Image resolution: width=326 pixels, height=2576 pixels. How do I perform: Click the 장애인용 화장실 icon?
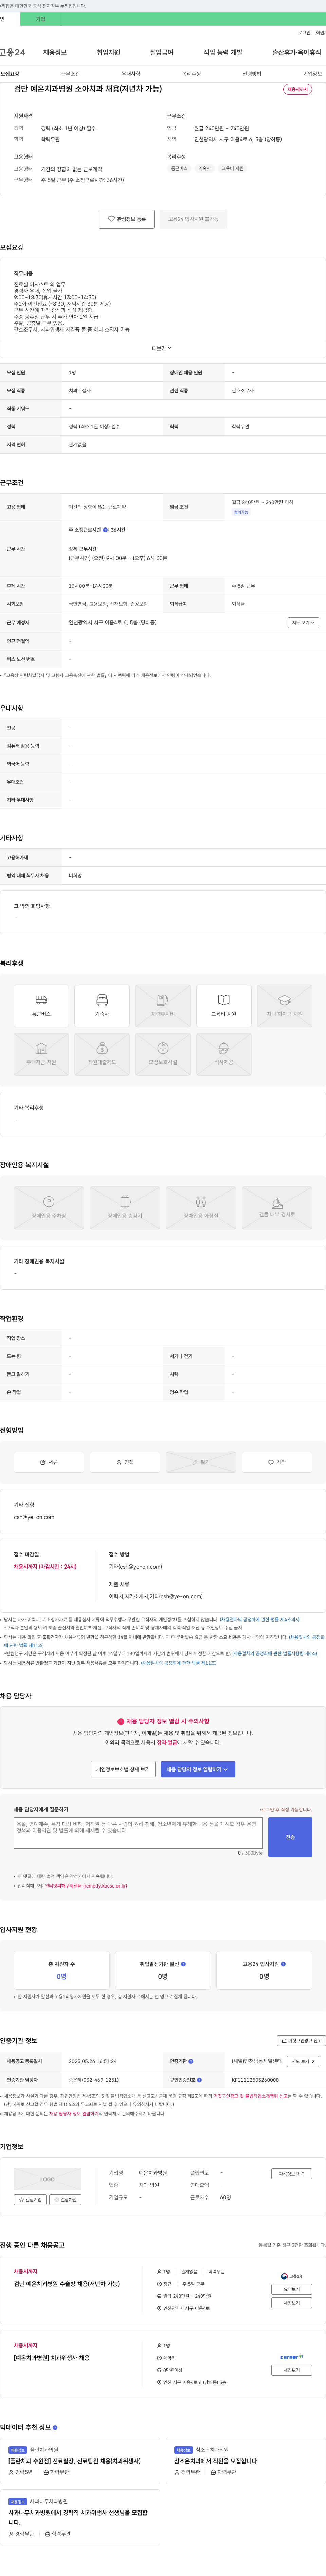click(201, 1207)
